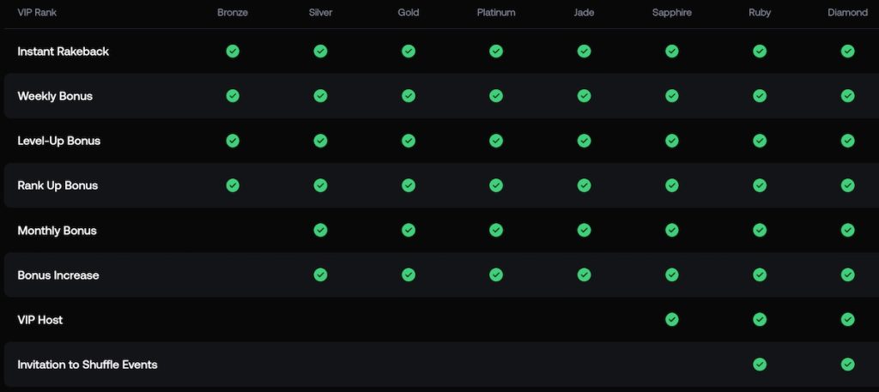Click the Platinum rank column header

pyautogui.click(x=496, y=13)
